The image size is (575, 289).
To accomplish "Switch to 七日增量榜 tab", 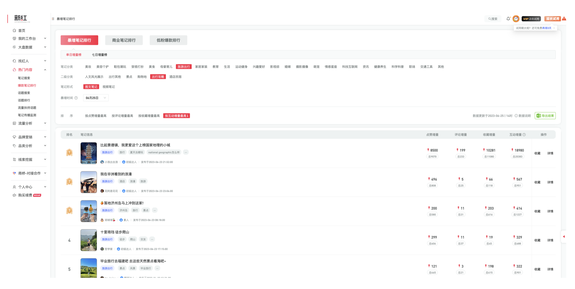I will (100, 55).
